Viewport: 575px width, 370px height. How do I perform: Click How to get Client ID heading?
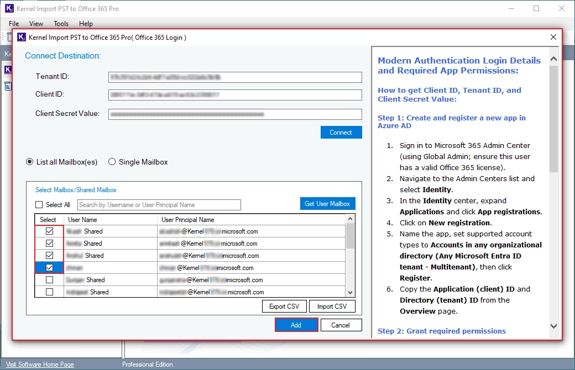(x=449, y=94)
